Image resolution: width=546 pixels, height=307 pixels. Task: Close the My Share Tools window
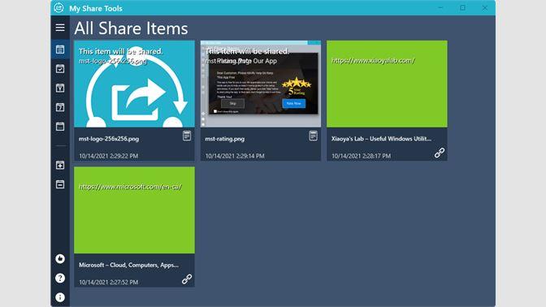click(485, 7)
